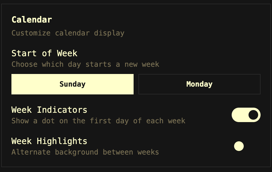The image size is (272, 172).
Task: Click the word "Week" in Start of Week
Action: pos(67,54)
